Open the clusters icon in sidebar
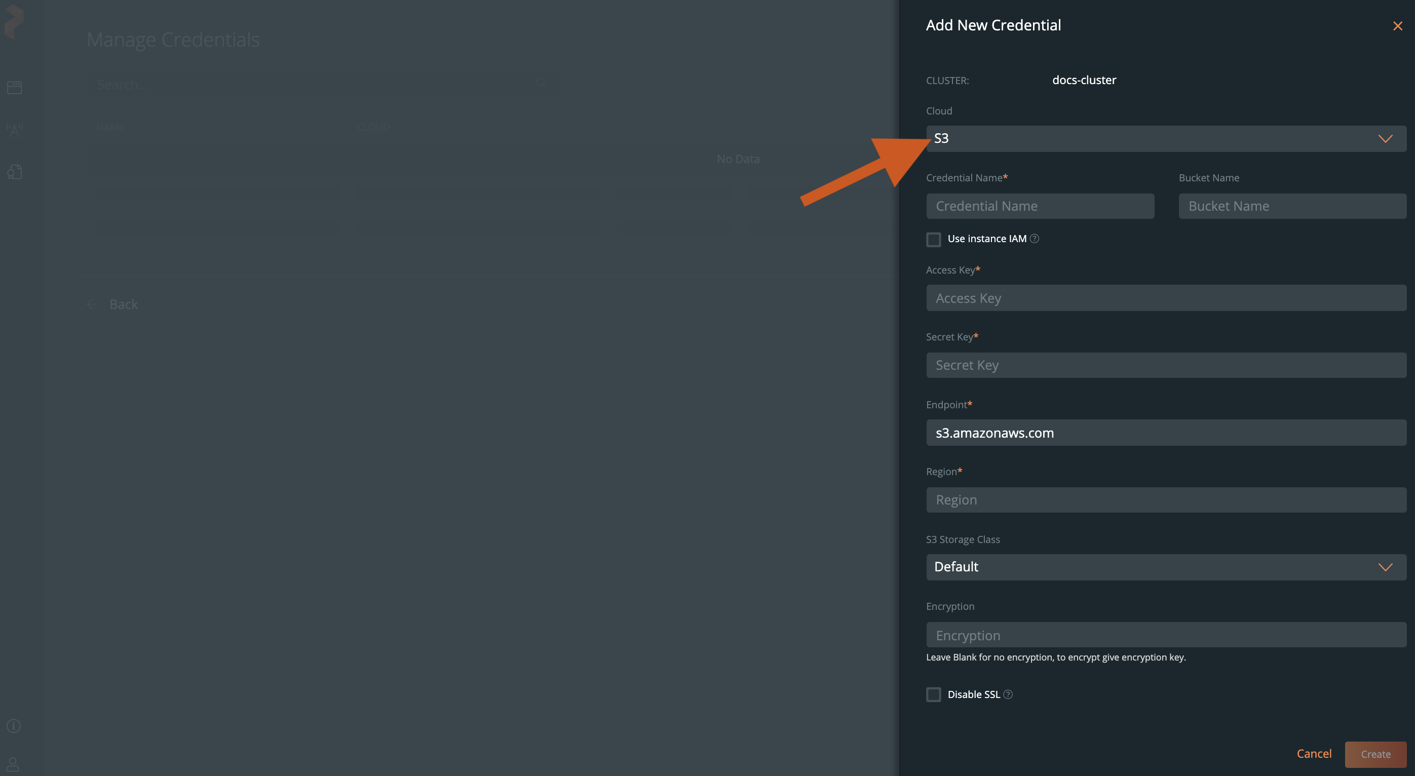Image resolution: width=1415 pixels, height=776 pixels. [14, 87]
